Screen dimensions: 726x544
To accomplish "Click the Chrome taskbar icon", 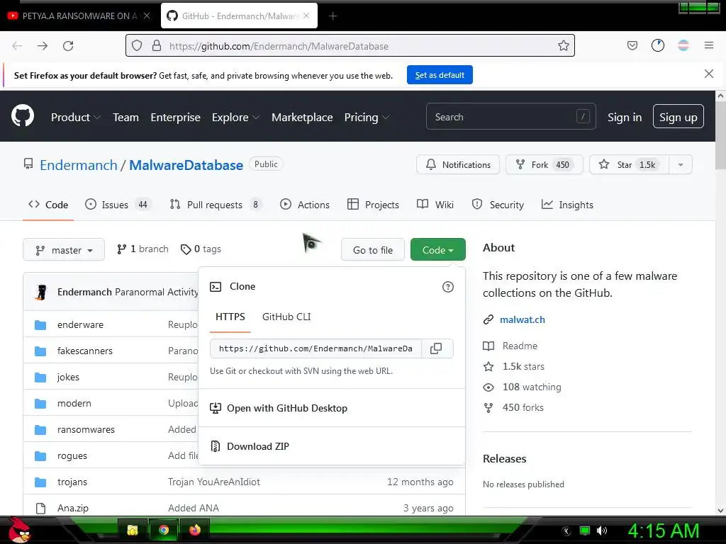I will (164, 530).
